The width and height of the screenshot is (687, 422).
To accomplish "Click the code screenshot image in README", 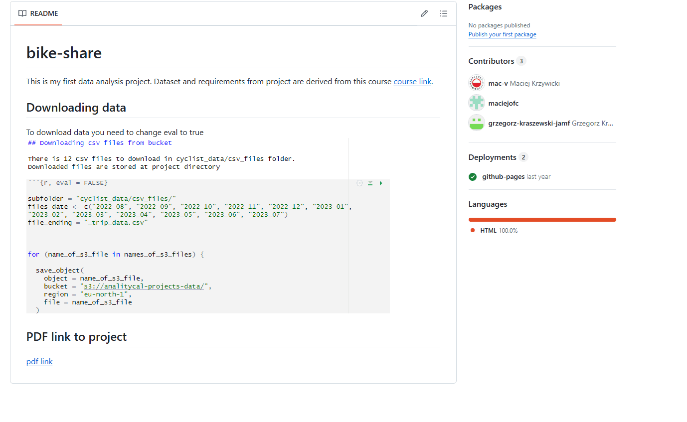I will [x=208, y=226].
